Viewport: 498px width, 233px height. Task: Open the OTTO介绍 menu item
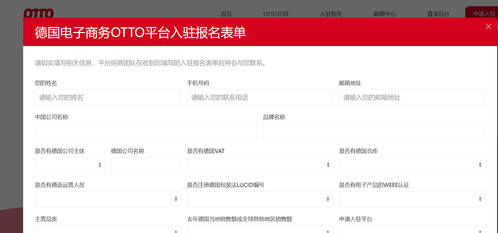pyautogui.click(x=276, y=14)
